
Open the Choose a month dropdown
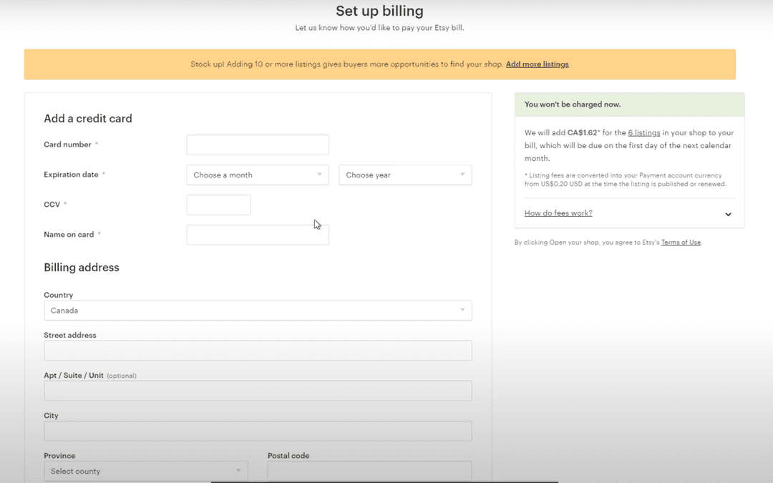click(x=258, y=175)
